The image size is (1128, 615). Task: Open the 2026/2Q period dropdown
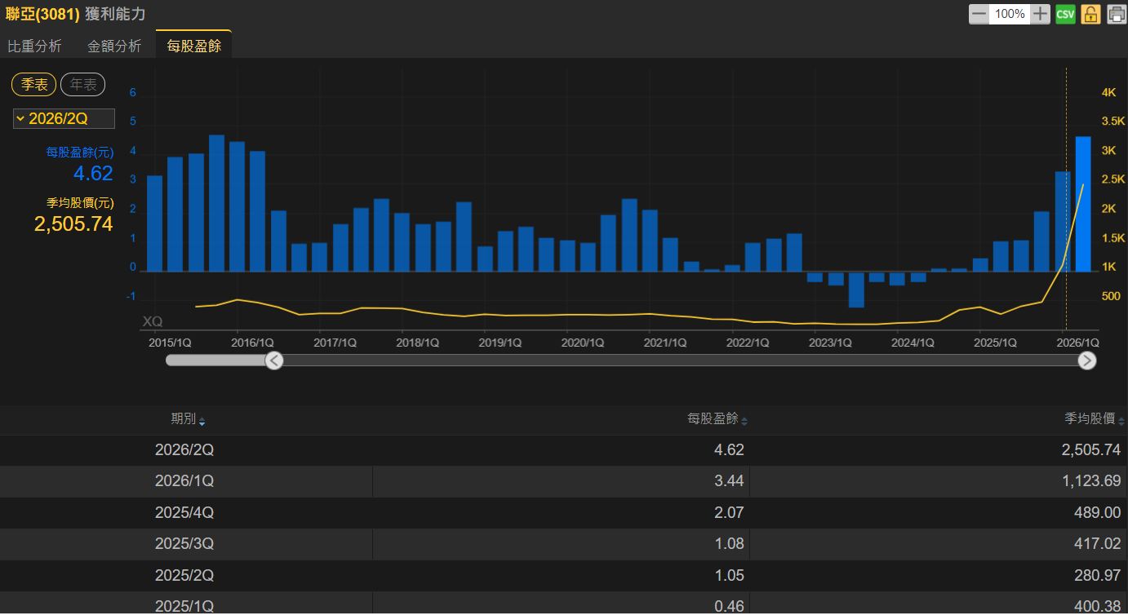click(x=64, y=119)
